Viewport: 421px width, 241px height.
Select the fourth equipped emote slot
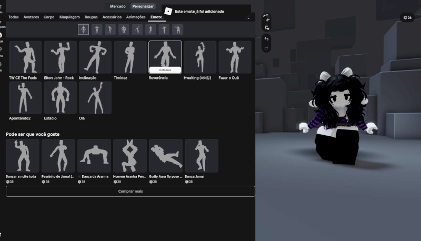coord(124,29)
